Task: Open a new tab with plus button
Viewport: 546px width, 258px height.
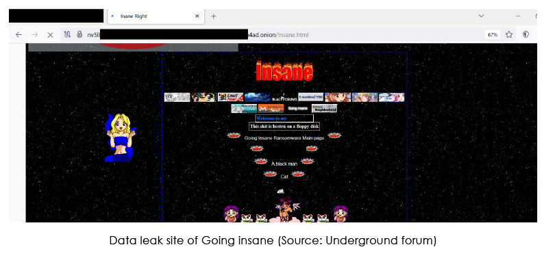Action: click(214, 16)
